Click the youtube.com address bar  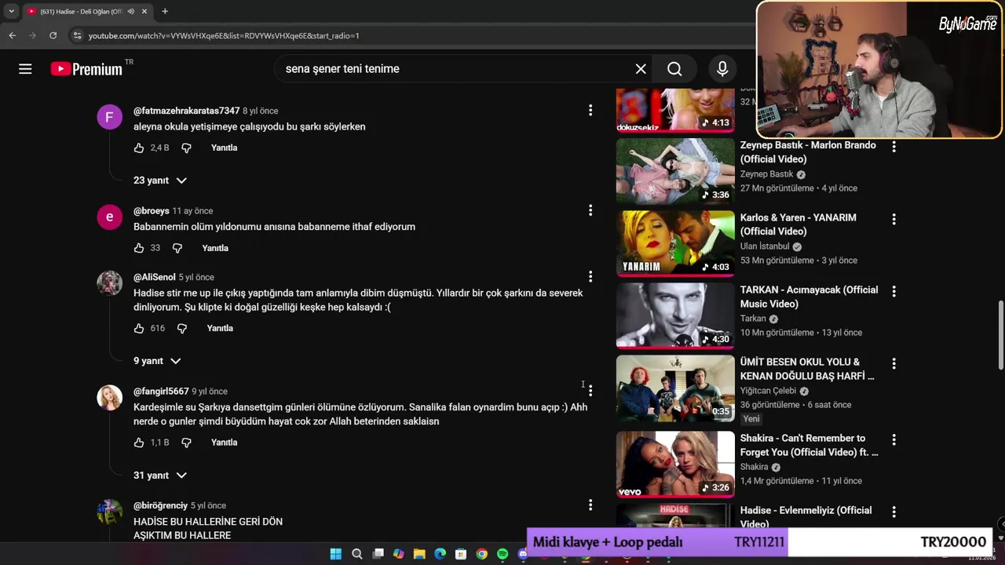point(408,35)
